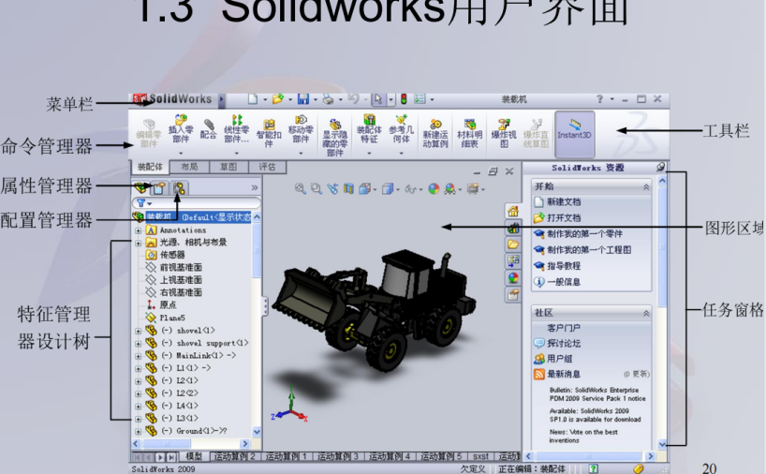
Task: Click the Save disk icon
Action: pyautogui.click(x=303, y=99)
